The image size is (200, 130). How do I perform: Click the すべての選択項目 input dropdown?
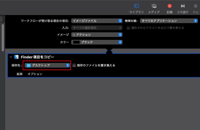pos(97,28)
